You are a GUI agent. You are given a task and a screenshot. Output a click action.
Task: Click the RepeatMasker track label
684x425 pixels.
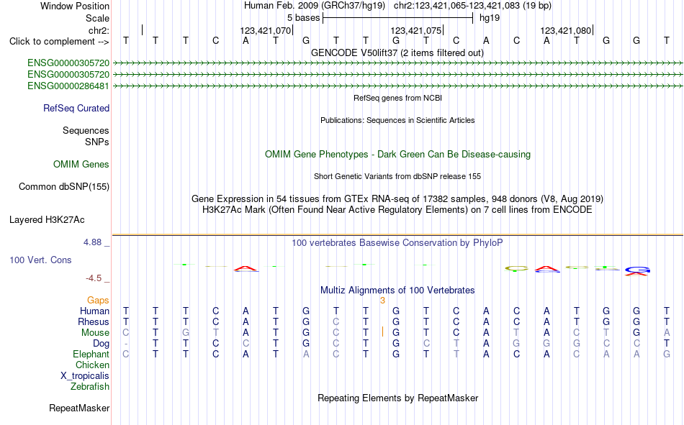[x=79, y=408]
